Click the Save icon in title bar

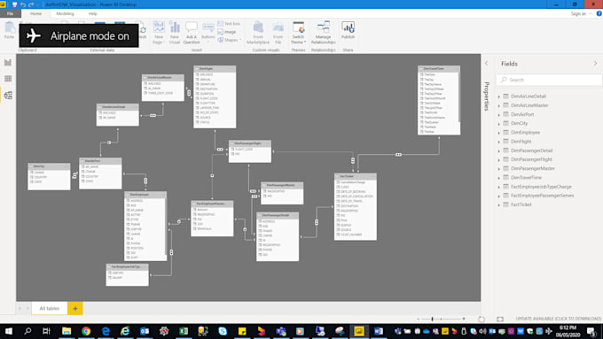[x=14, y=4]
